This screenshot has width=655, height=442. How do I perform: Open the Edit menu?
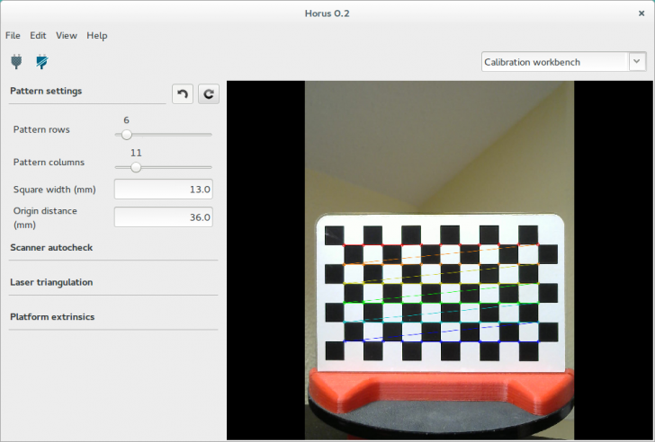38,35
